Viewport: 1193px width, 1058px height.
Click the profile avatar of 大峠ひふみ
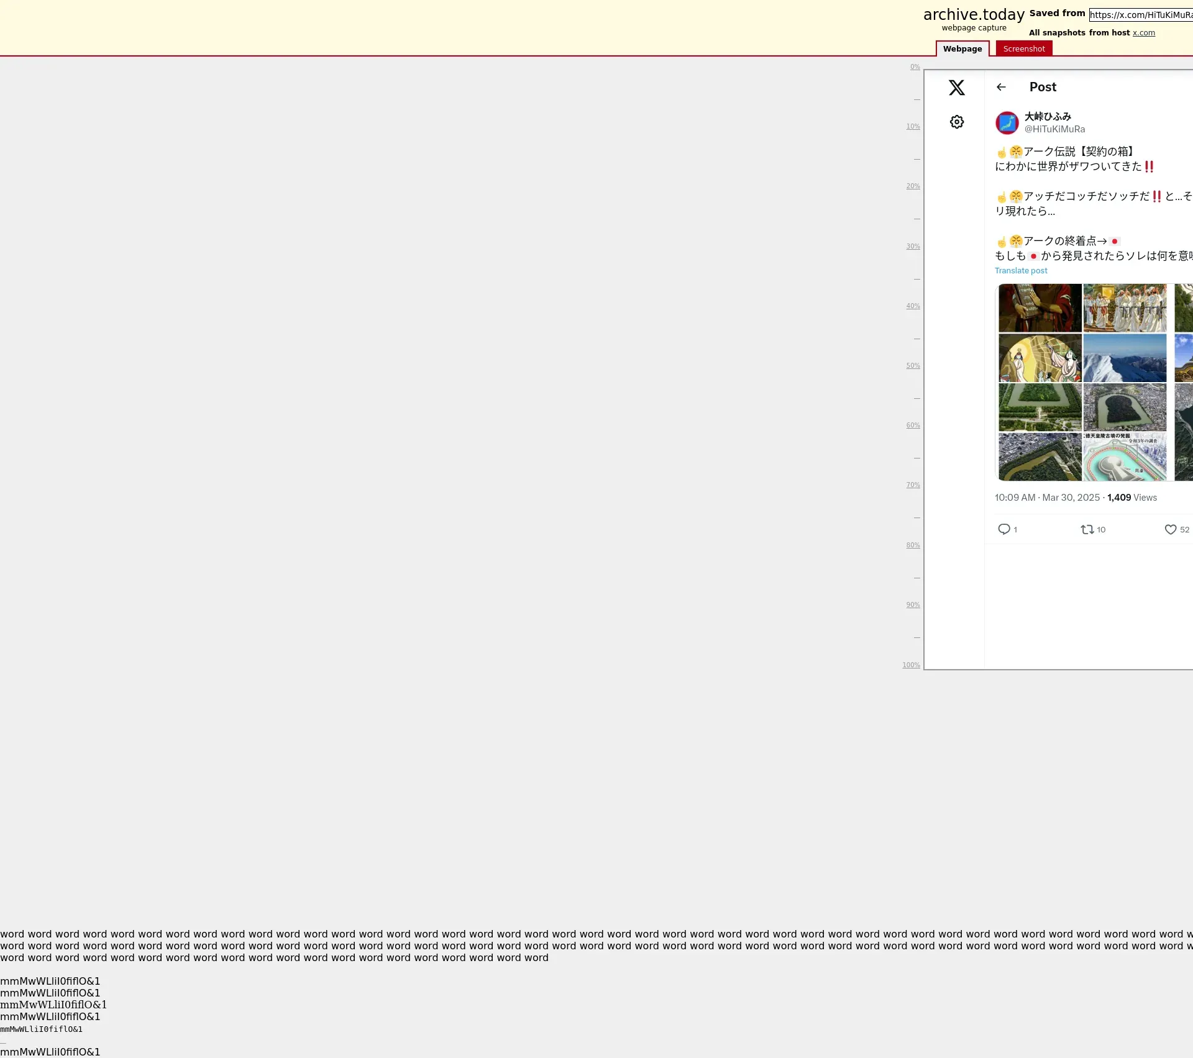[1007, 123]
